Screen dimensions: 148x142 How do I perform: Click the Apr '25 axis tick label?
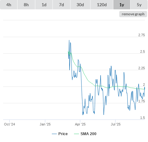(80, 124)
